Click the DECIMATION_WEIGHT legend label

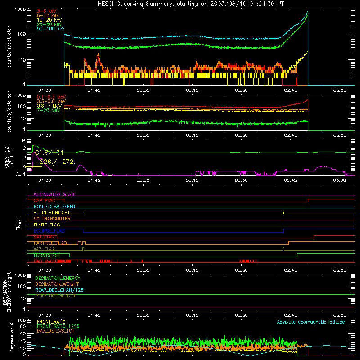point(57,284)
